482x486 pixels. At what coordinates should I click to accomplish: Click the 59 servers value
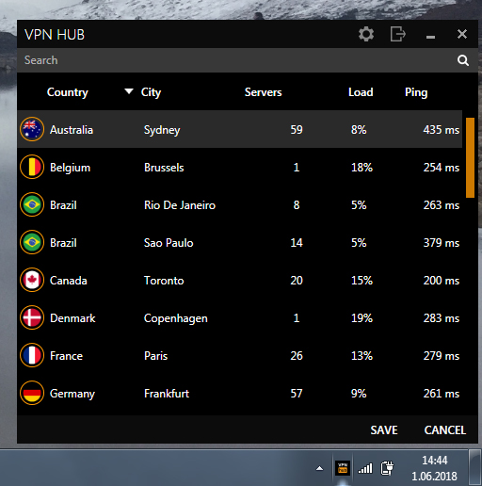(297, 130)
